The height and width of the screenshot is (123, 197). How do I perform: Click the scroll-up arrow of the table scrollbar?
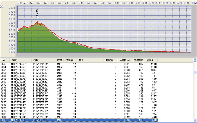click(x=195, y=60)
